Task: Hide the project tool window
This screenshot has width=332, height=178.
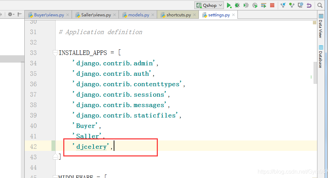Action: click(20, 14)
